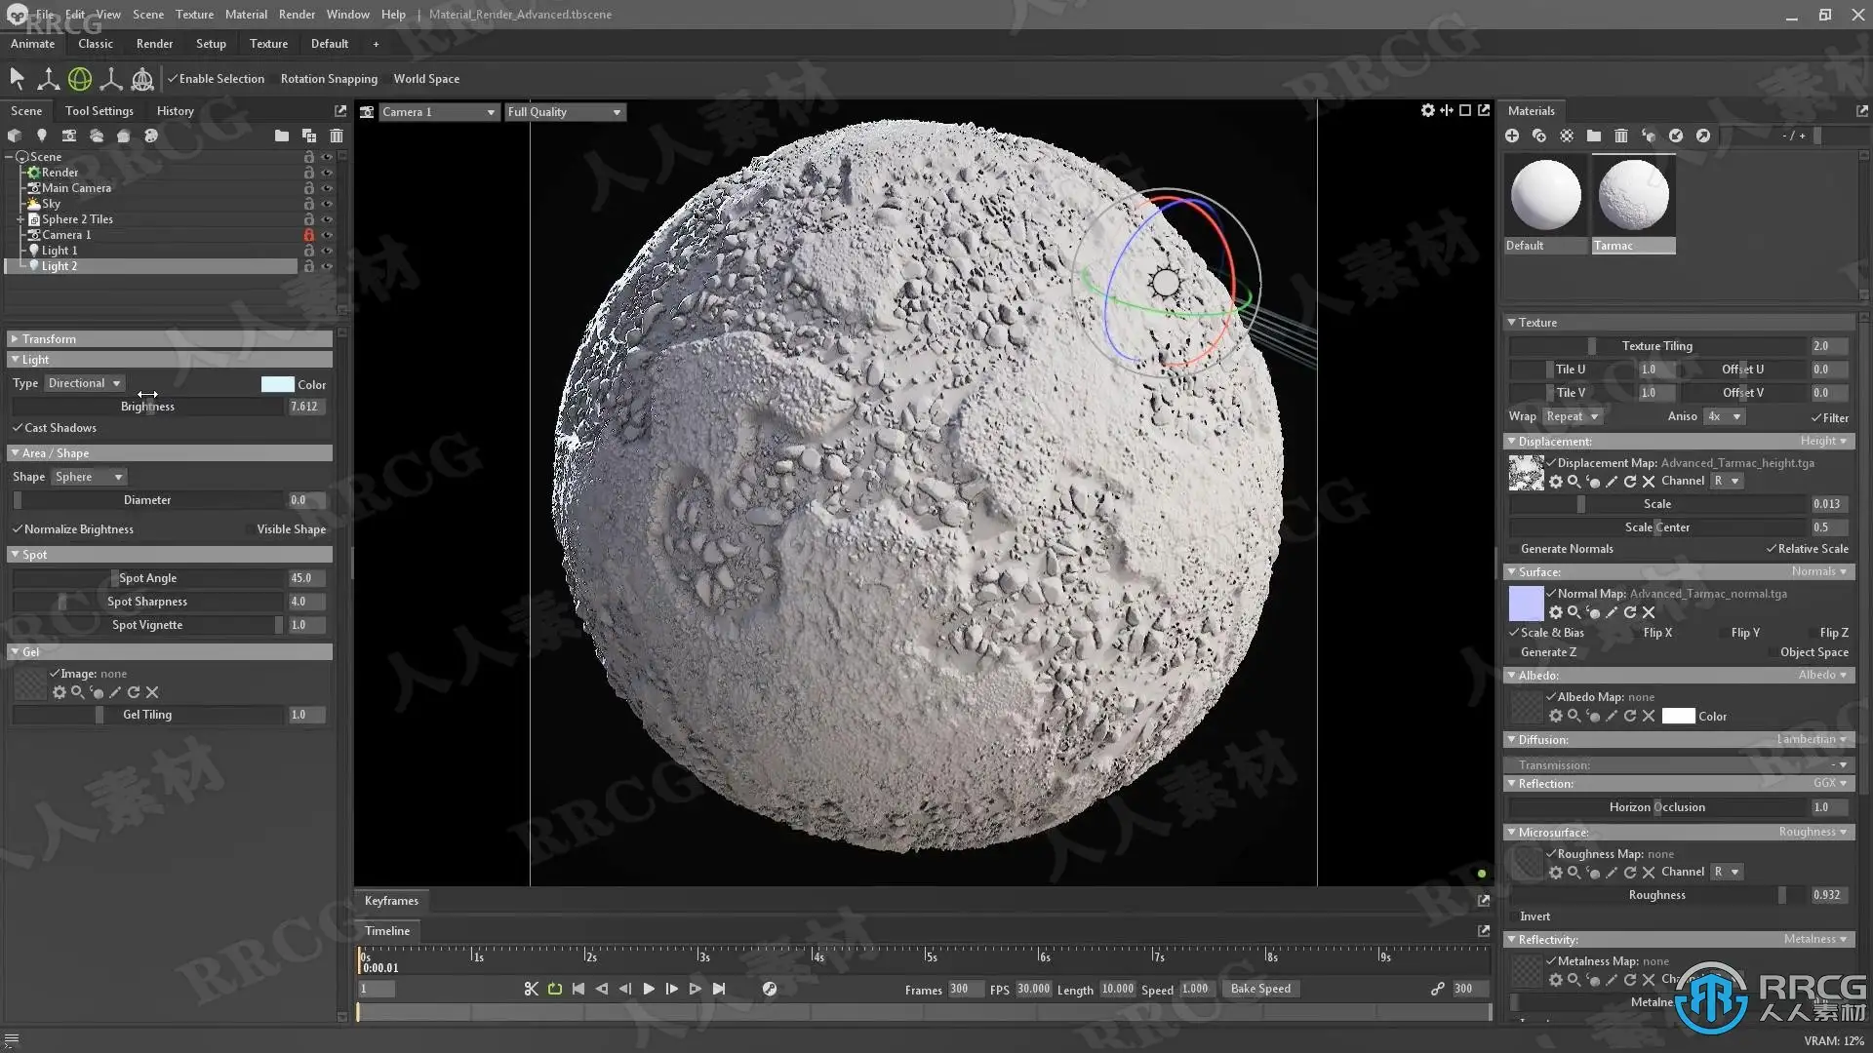Delete scene item with trash icon
The height and width of the screenshot is (1053, 1873).
(337, 136)
